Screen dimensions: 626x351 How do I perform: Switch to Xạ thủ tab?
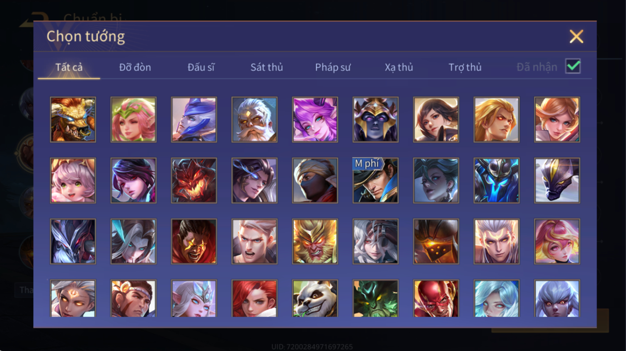click(399, 67)
